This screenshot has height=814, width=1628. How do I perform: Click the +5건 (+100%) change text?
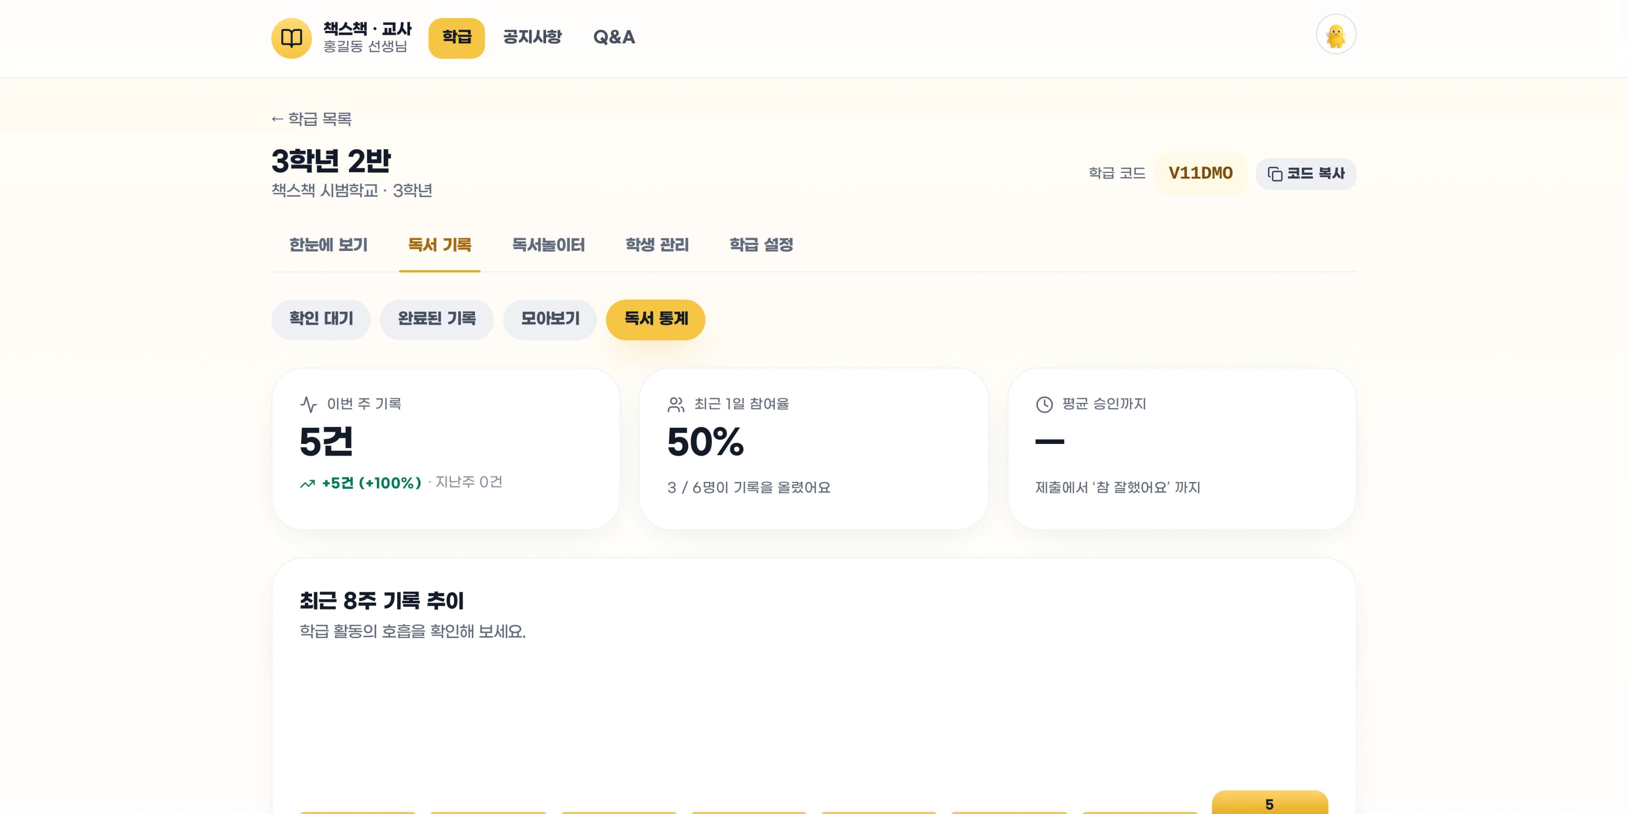(371, 483)
